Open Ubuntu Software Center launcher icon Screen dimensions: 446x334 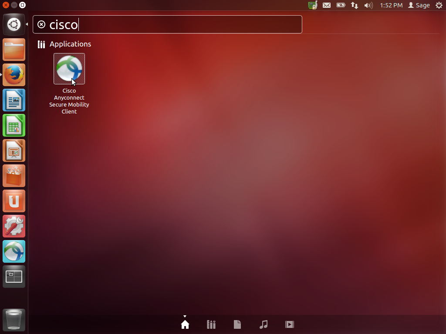click(14, 176)
